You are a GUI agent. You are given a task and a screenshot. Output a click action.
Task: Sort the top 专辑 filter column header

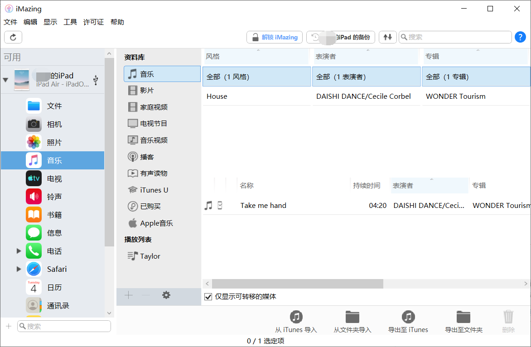tap(475, 57)
